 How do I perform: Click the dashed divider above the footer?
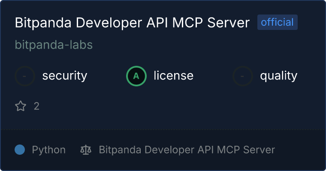pos(163,129)
